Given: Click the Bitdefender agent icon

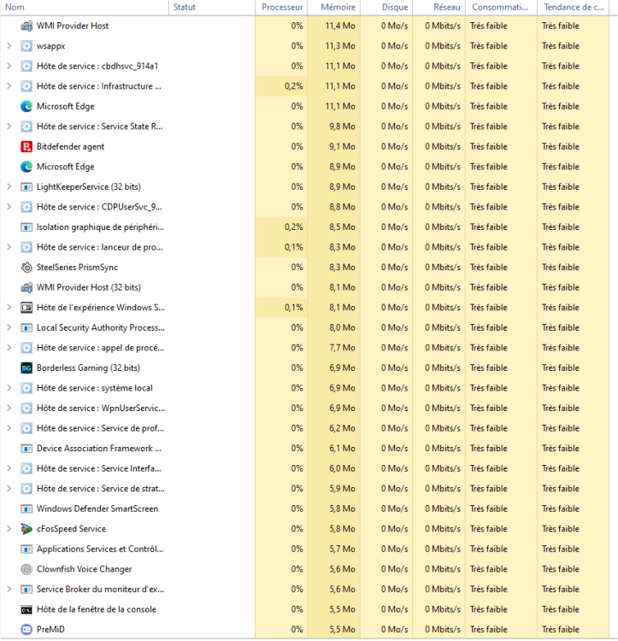Looking at the screenshot, I should [26, 146].
